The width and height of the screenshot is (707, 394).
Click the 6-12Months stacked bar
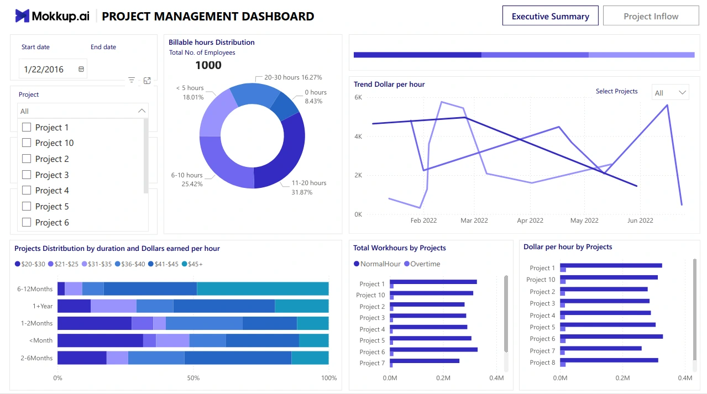pyautogui.click(x=193, y=288)
